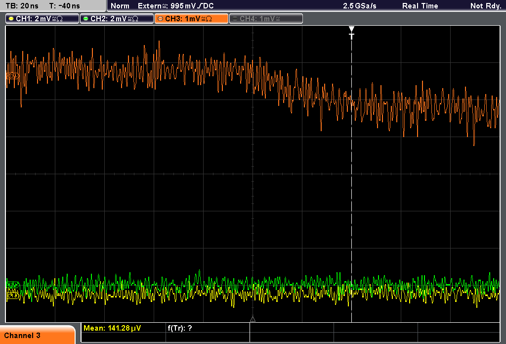Click the trigger time marker T at top
The width and height of the screenshot is (506, 344).
tap(351, 33)
